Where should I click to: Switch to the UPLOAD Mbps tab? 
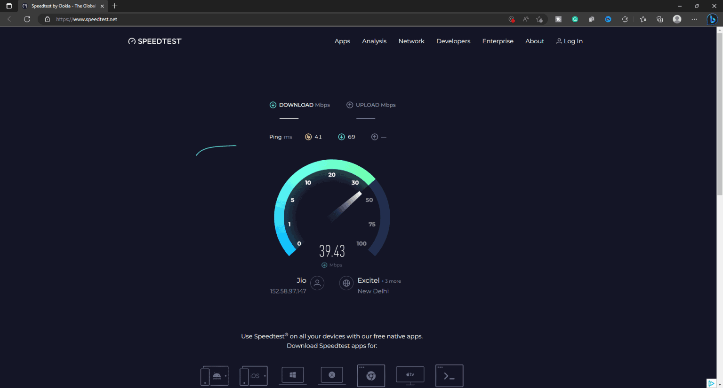tap(371, 105)
